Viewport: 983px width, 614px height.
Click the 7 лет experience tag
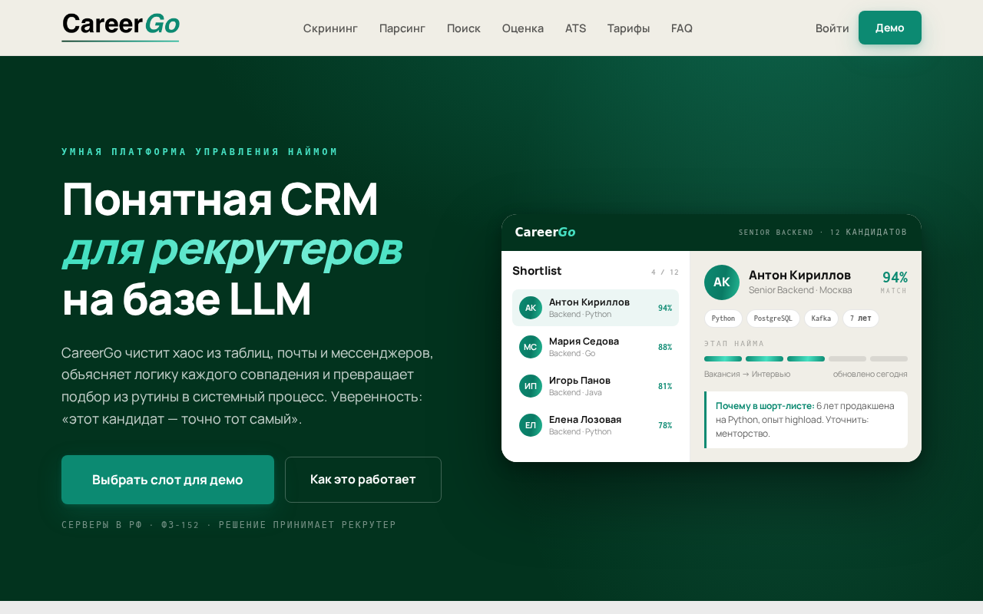861,319
